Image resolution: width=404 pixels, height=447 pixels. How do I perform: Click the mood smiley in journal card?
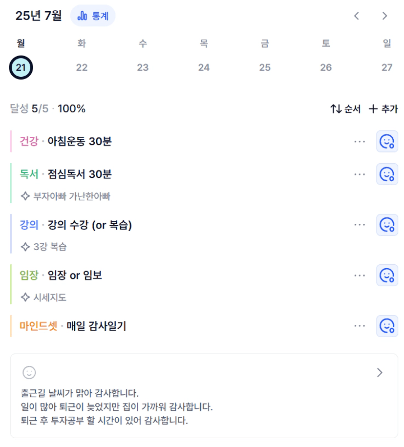(29, 373)
